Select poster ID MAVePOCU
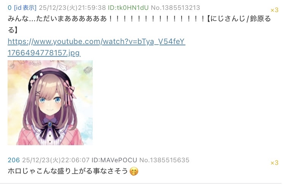 (x=114, y=160)
